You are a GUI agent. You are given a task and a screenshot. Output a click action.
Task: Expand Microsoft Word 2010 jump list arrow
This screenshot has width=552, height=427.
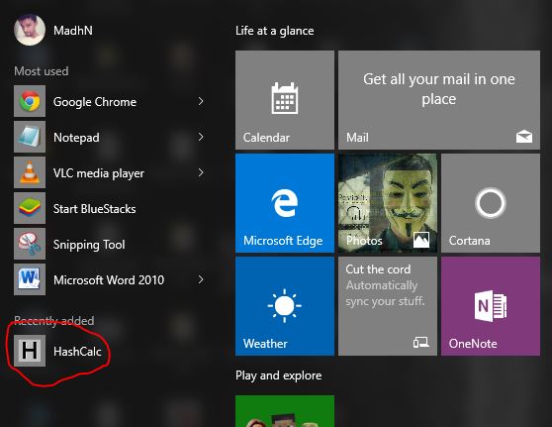click(x=201, y=279)
